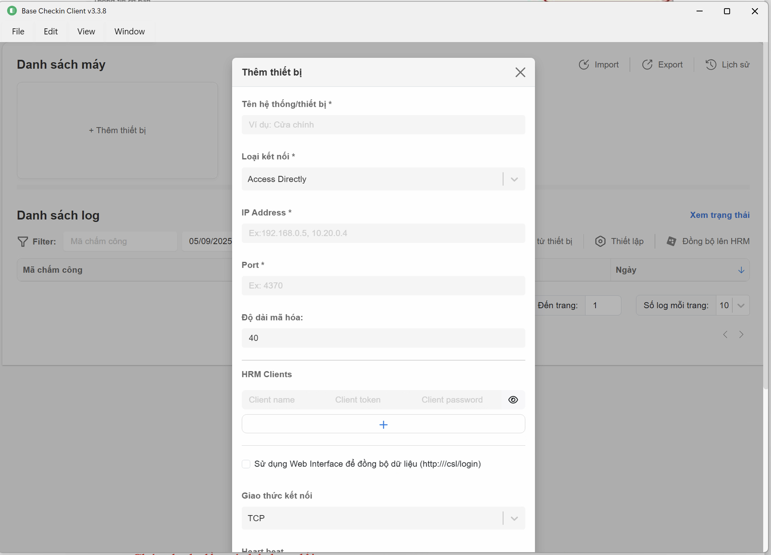Click the Import icon

[584, 65]
